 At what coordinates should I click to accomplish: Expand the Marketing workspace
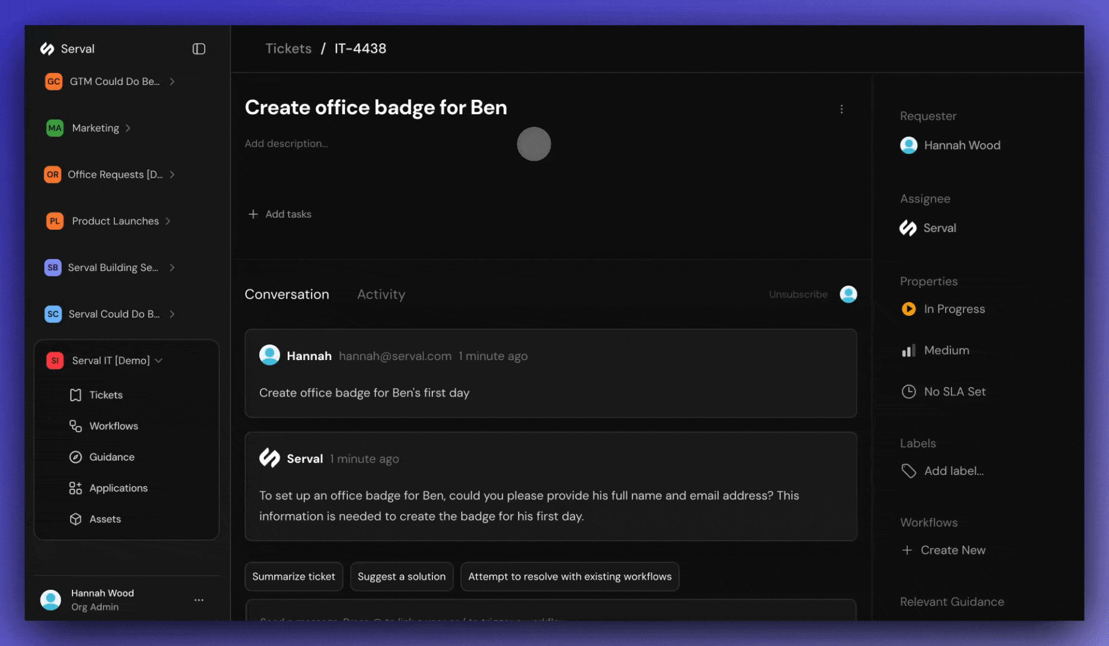[127, 127]
